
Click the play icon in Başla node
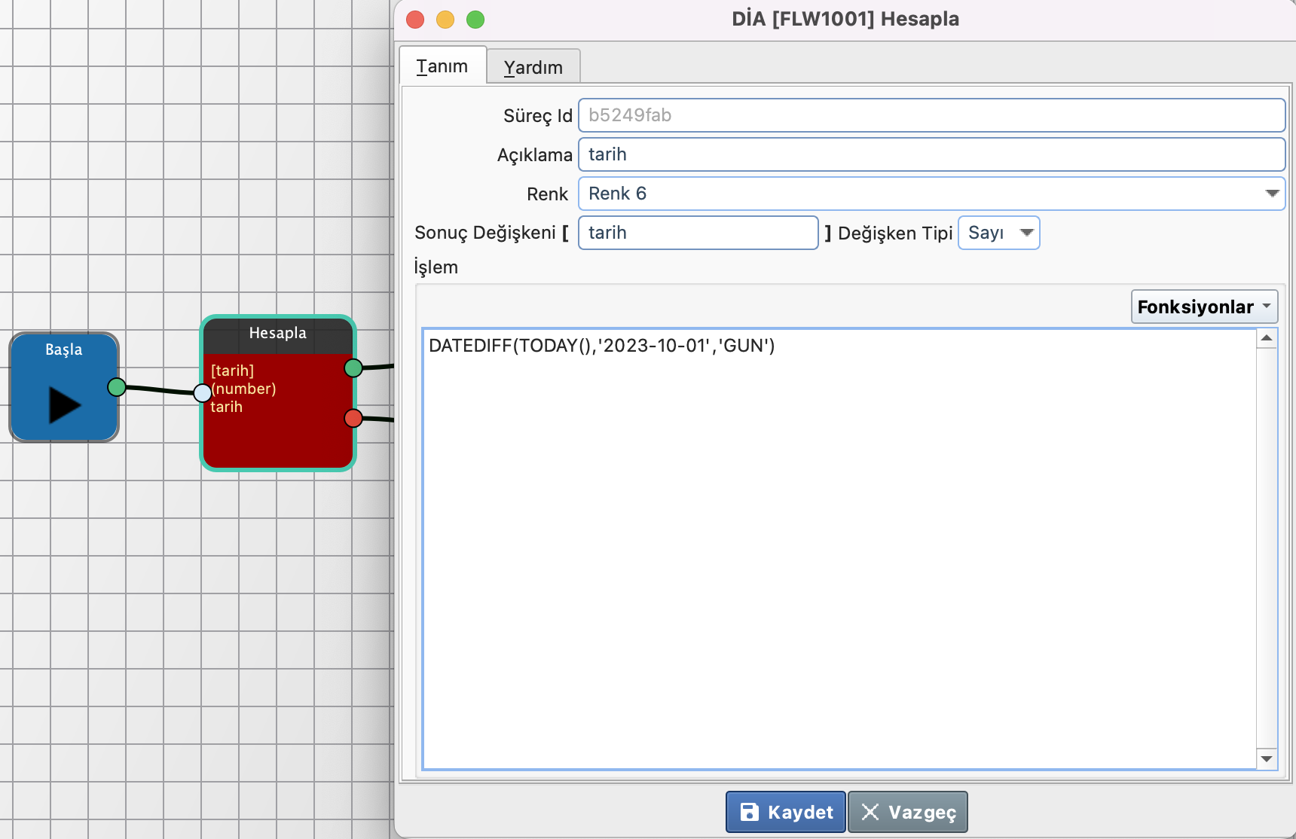64,404
